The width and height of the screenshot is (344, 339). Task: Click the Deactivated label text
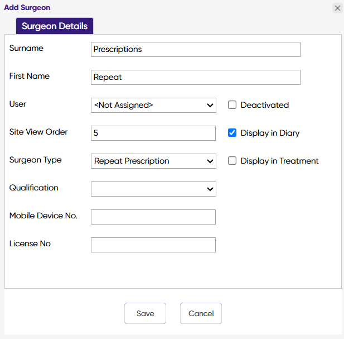(264, 105)
